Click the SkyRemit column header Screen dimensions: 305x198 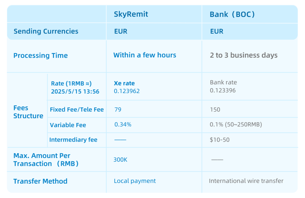click(131, 14)
